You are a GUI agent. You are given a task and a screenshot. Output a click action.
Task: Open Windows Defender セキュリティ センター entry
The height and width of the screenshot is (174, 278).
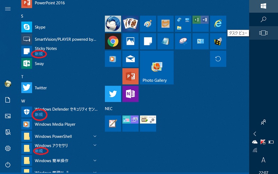(x=59, y=112)
